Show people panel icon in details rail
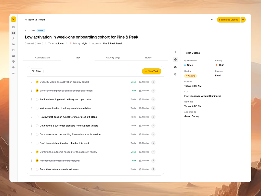 pyautogui.click(x=175, y=67)
